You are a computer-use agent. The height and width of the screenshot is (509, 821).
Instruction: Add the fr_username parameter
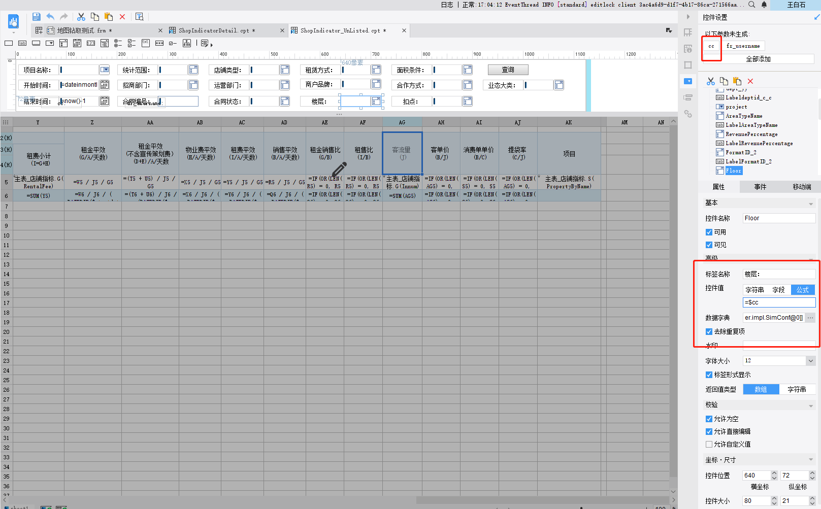743,46
